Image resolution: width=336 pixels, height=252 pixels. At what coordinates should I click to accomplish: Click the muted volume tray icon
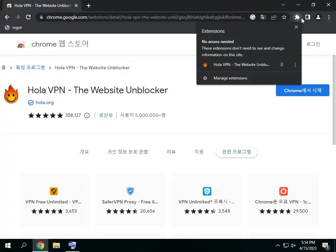coord(293,245)
